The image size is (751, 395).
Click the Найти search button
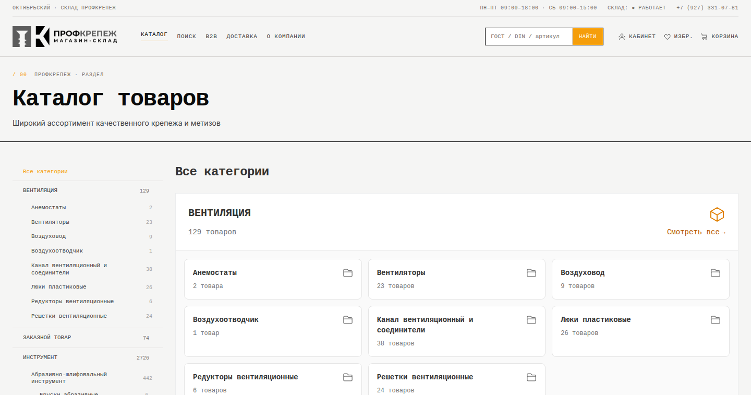point(588,37)
